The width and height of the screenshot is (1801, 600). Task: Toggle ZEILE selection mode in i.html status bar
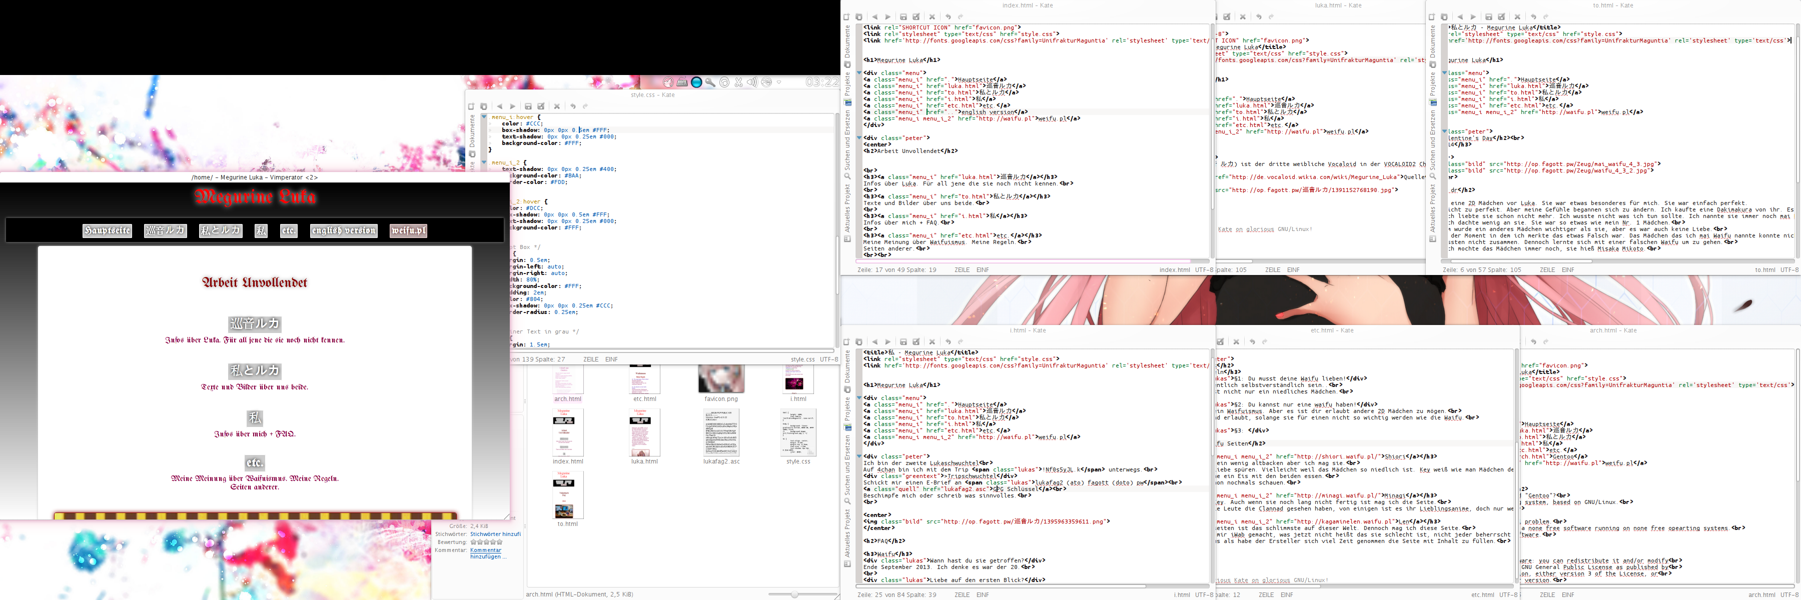click(x=962, y=595)
